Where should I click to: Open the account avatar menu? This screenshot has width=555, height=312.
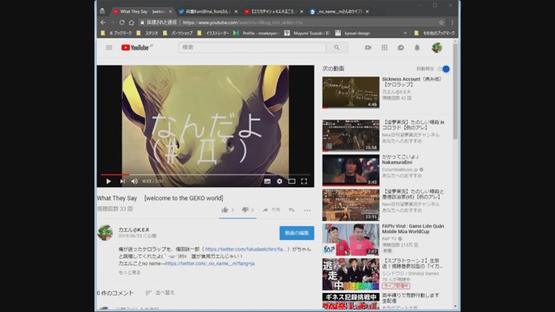pyautogui.click(x=437, y=48)
